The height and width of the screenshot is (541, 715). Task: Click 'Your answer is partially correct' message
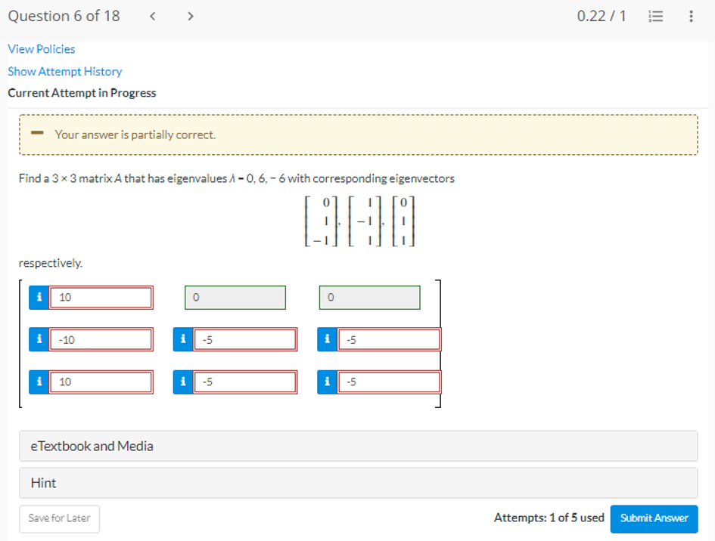coord(135,134)
